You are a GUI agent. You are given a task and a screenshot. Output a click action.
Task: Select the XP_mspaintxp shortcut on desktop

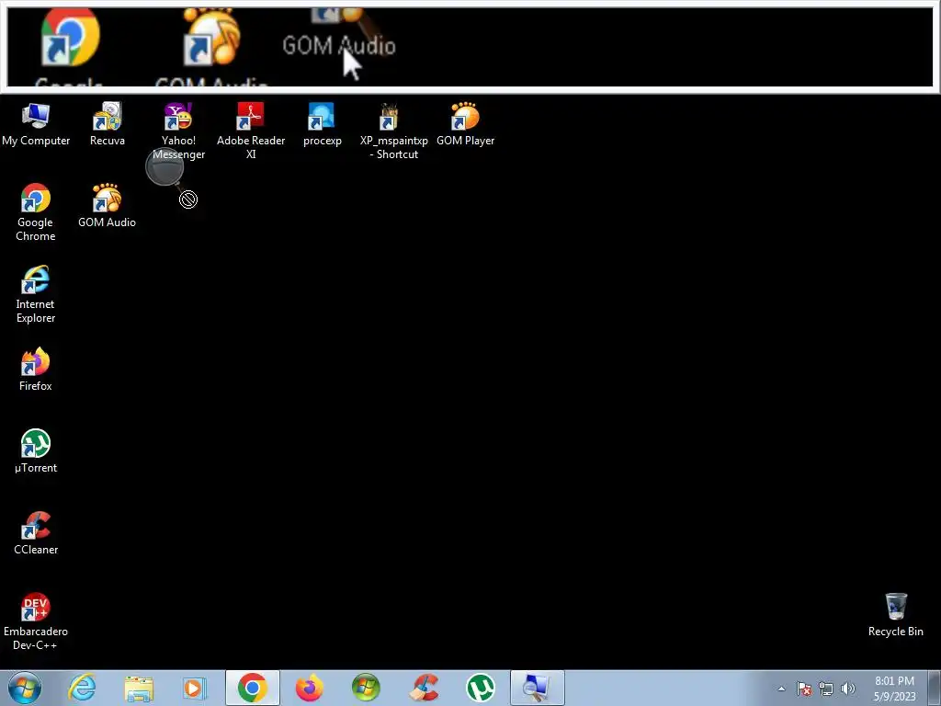pos(393,131)
